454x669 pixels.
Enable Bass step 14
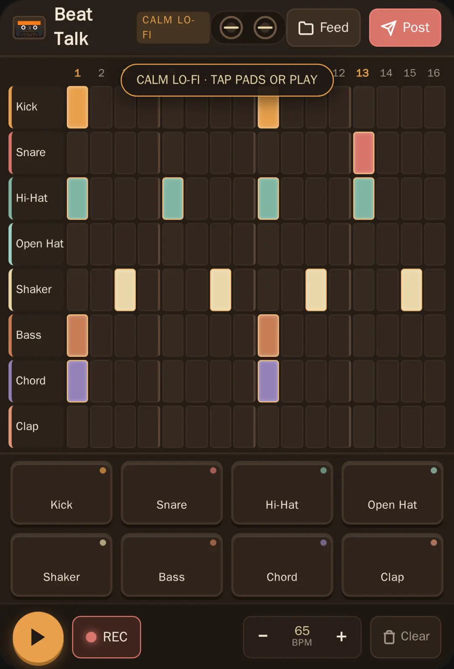point(388,335)
